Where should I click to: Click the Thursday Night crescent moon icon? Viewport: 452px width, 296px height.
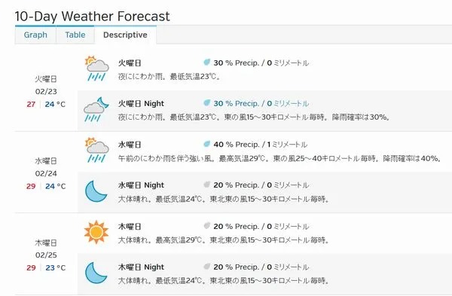[x=96, y=273]
